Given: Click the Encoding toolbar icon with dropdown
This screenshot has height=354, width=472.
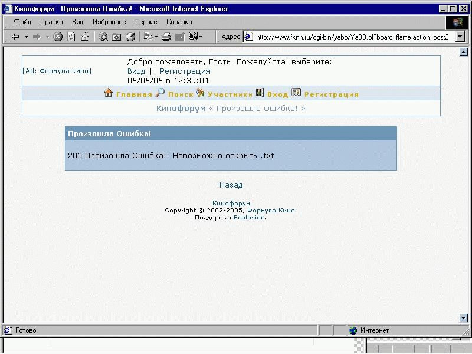Looking at the screenshot, I should point(195,37).
